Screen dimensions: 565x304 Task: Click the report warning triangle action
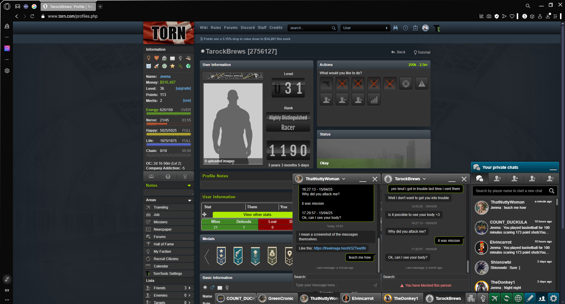[x=422, y=84]
